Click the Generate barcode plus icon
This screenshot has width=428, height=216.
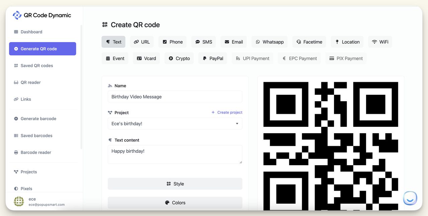[16, 119]
